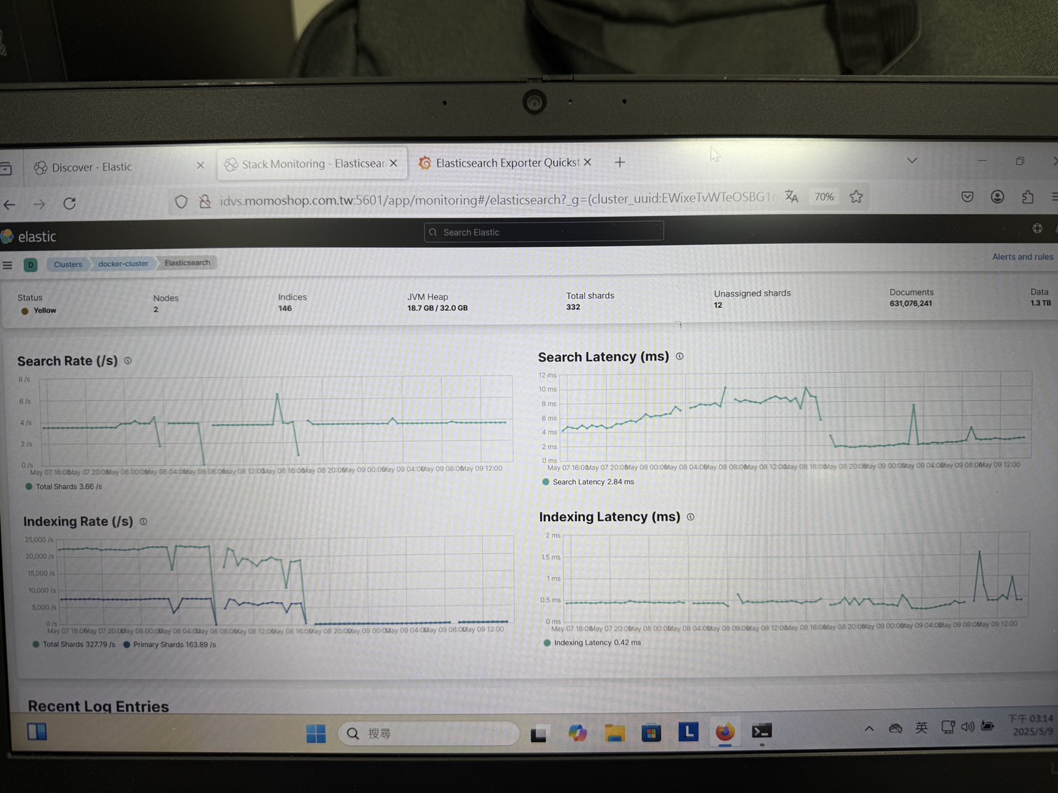Click the bookmark star icon
Viewport: 1058px width, 793px height.
(x=856, y=197)
